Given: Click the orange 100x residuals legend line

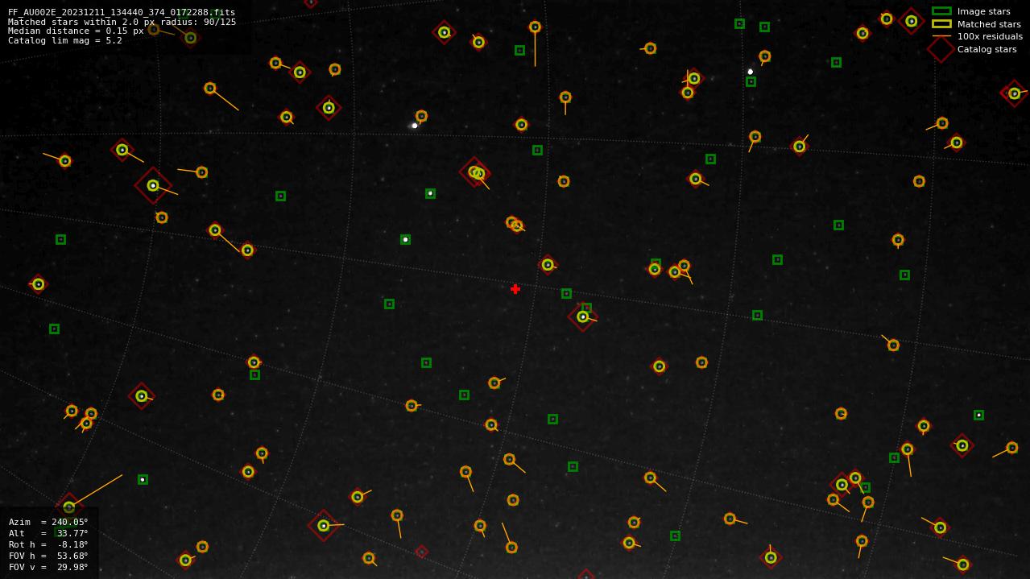Looking at the screenshot, I should 941,36.
